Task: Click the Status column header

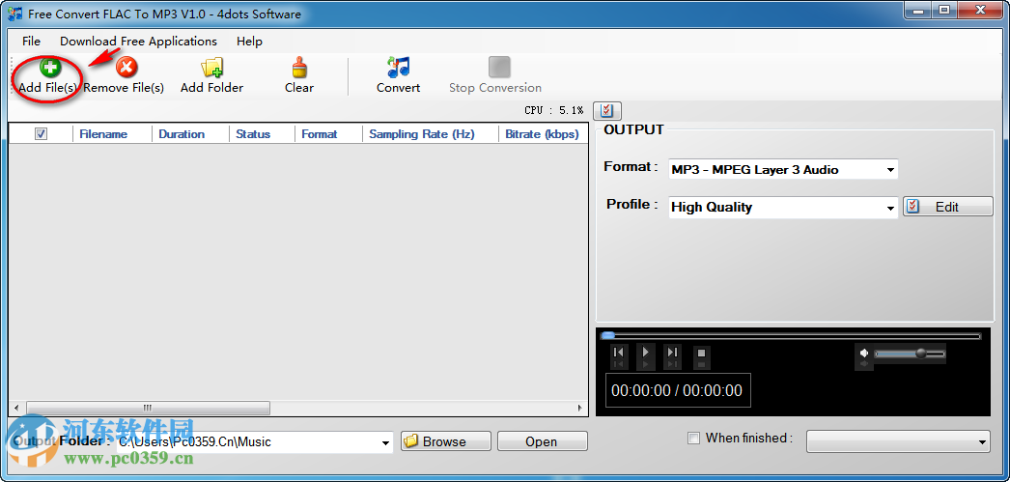Action: click(x=262, y=134)
